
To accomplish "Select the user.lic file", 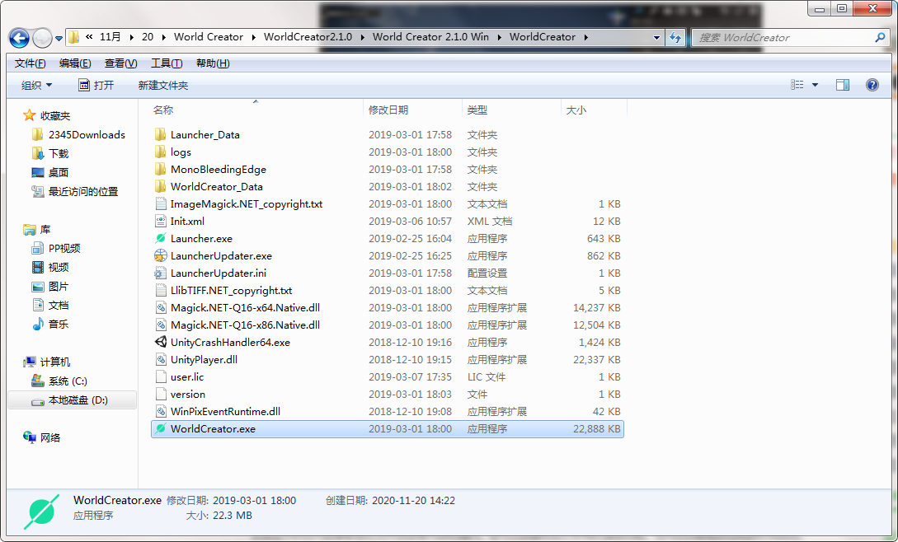I will pyautogui.click(x=187, y=377).
